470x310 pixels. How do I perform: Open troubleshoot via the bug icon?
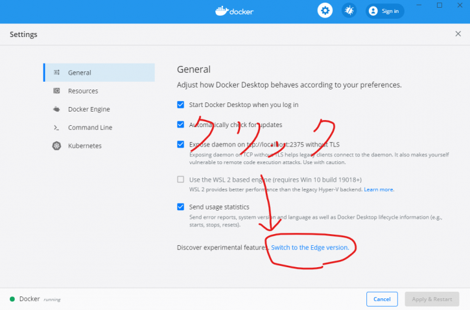coord(349,11)
